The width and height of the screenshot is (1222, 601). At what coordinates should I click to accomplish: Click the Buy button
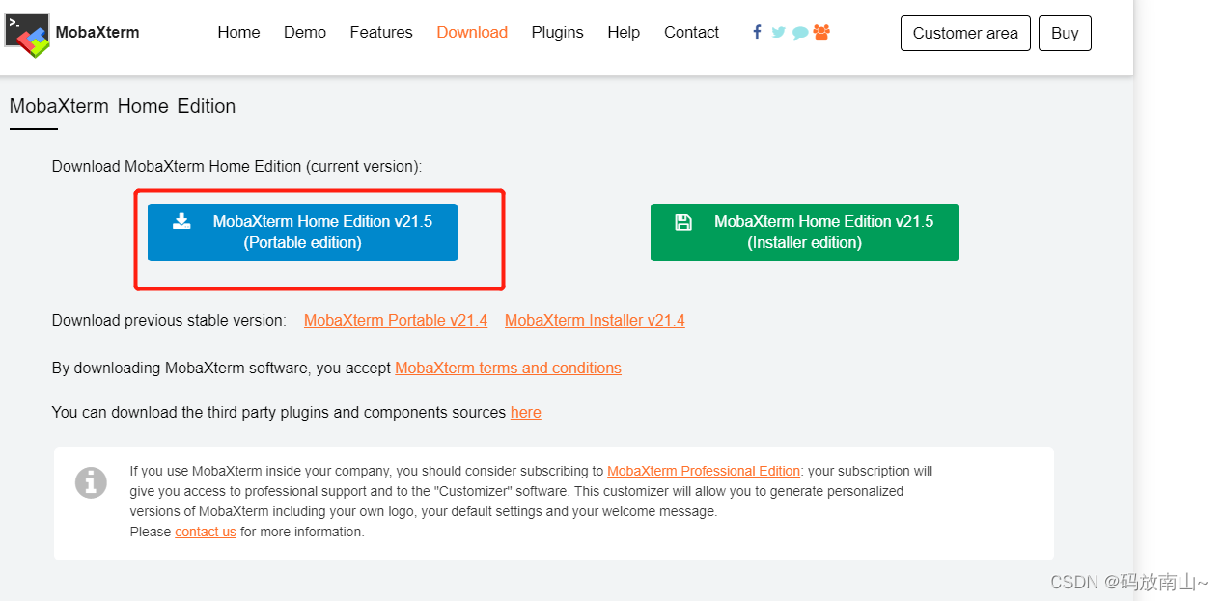[x=1065, y=33]
